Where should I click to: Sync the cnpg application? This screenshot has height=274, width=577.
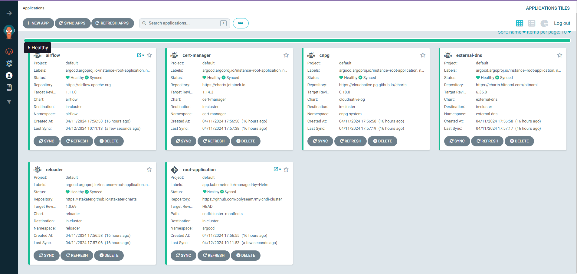[x=320, y=141]
